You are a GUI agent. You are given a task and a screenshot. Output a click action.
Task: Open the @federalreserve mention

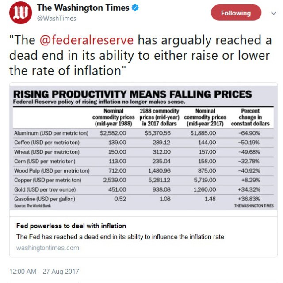[x=87, y=40]
